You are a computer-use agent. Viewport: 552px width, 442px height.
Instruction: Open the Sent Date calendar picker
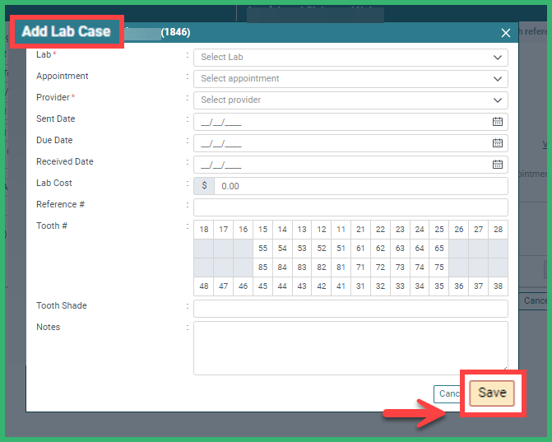tap(497, 122)
